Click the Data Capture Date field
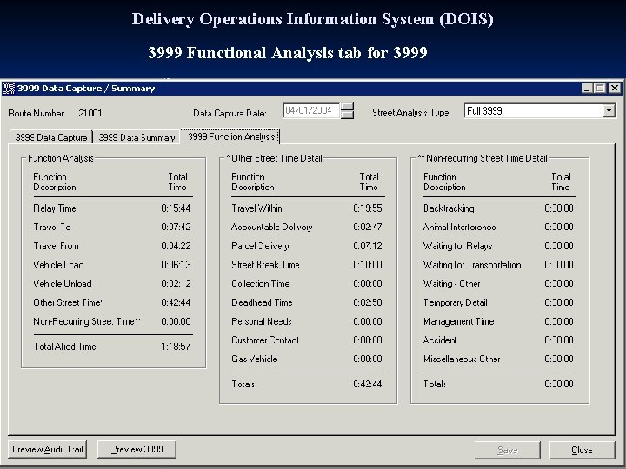The width and height of the screenshot is (626, 469). 311,110
